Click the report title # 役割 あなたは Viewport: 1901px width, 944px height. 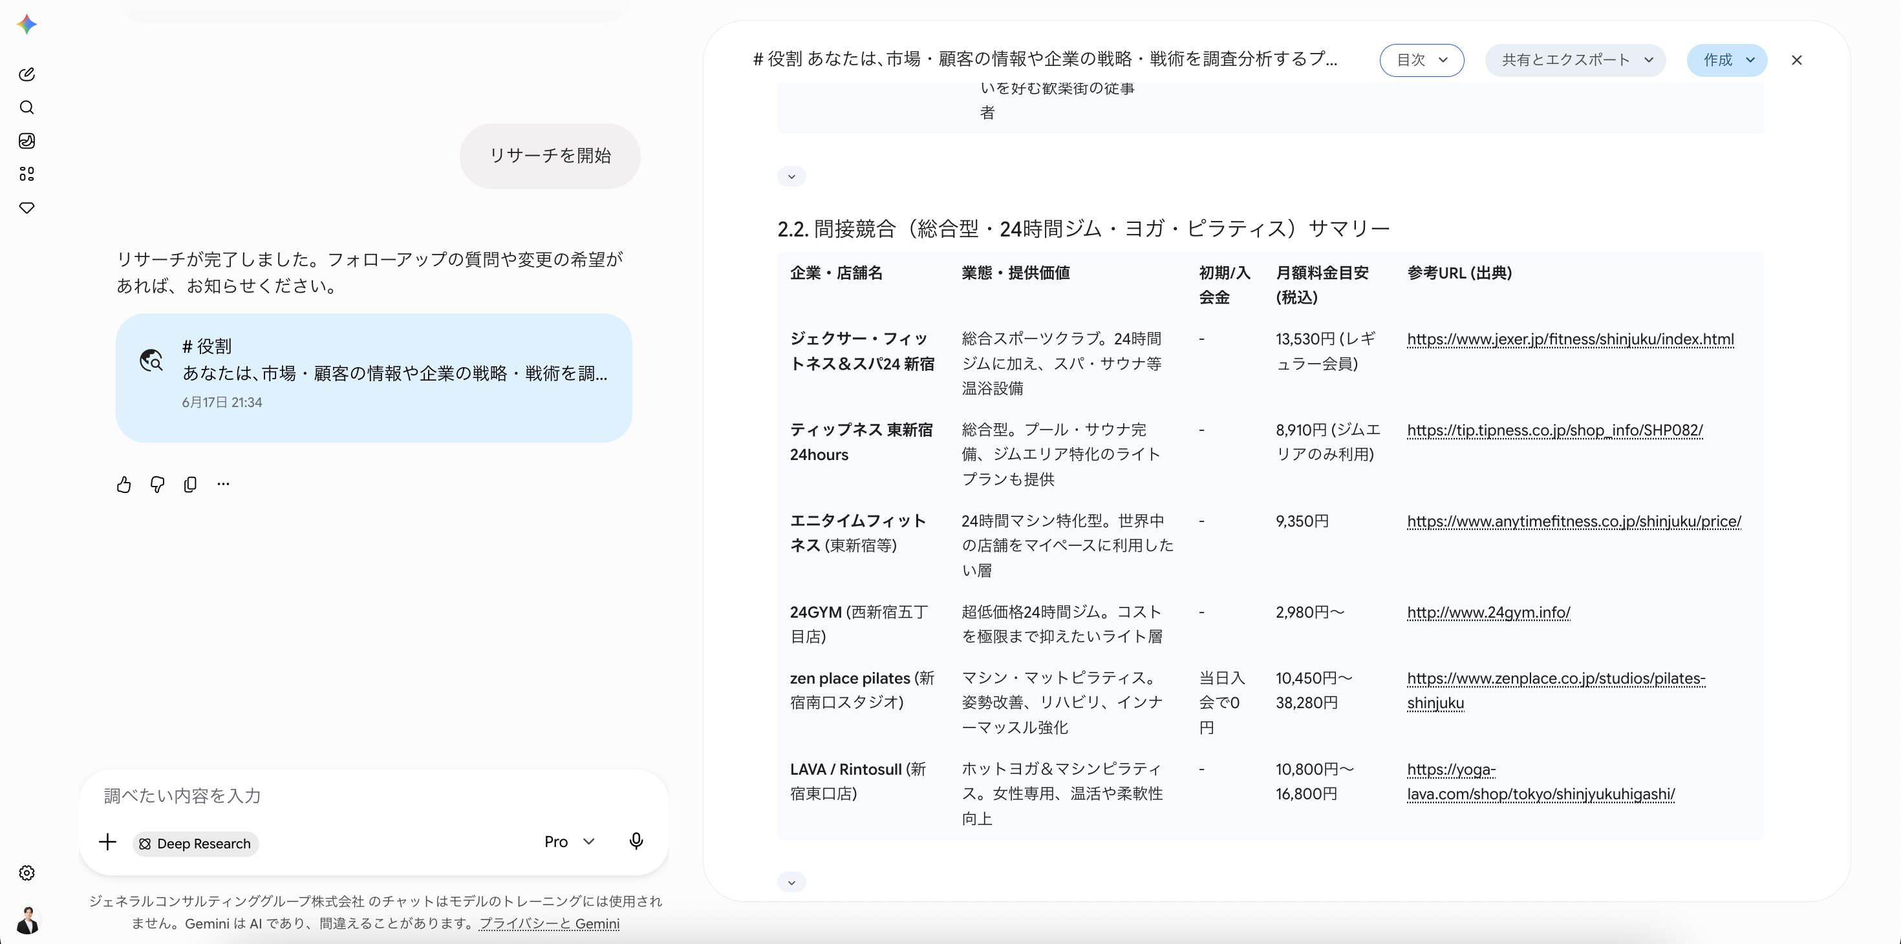click(1045, 59)
